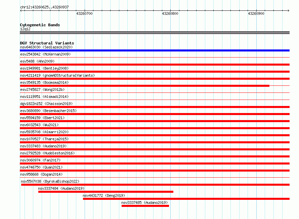Open esv3549135 (Boomsma2014) label
Screen dimensions: 299x219
point(44,82)
